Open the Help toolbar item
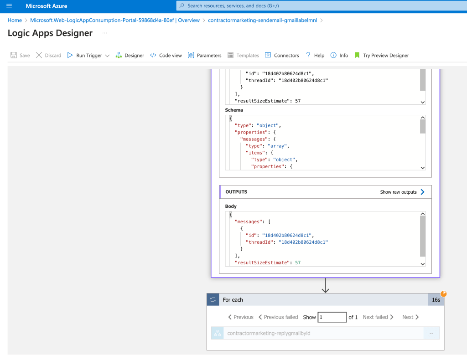Viewport: 467px width, 355px height. click(x=315, y=55)
